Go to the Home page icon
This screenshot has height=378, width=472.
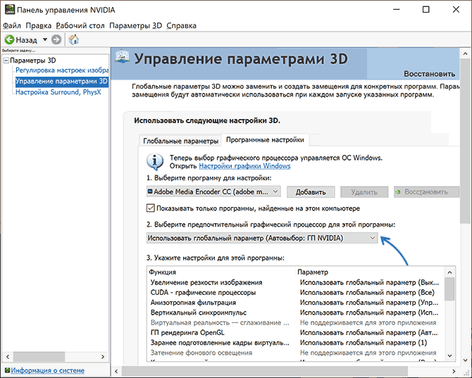[73, 39]
